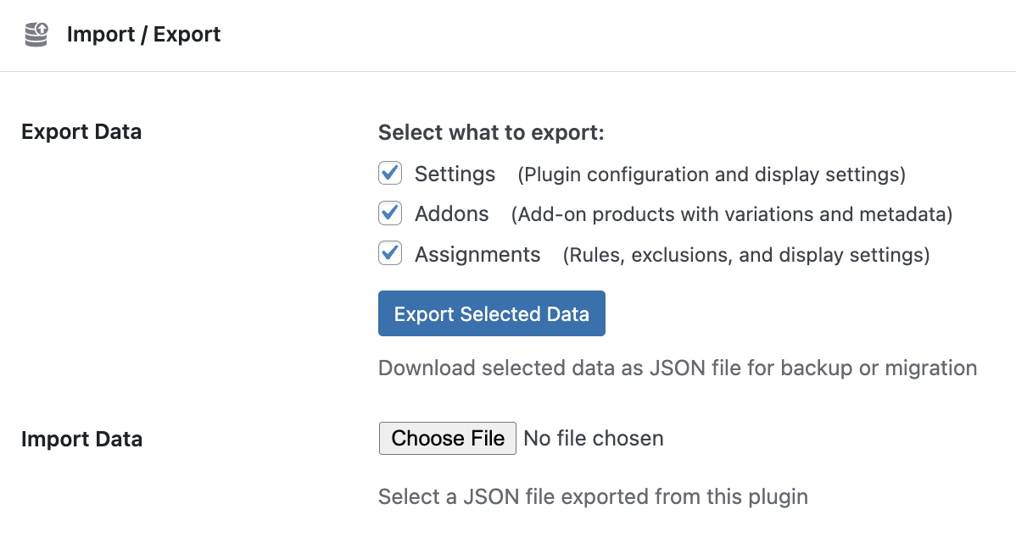Screen dimensions: 1016x537
Task: Disable the Assignments export checkbox
Action: point(390,253)
